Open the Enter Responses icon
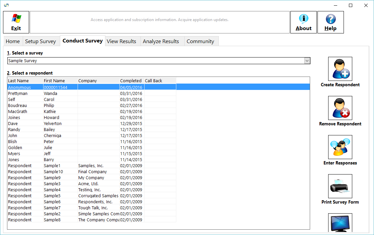Screen dimensions: 374x235 pos(340,147)
